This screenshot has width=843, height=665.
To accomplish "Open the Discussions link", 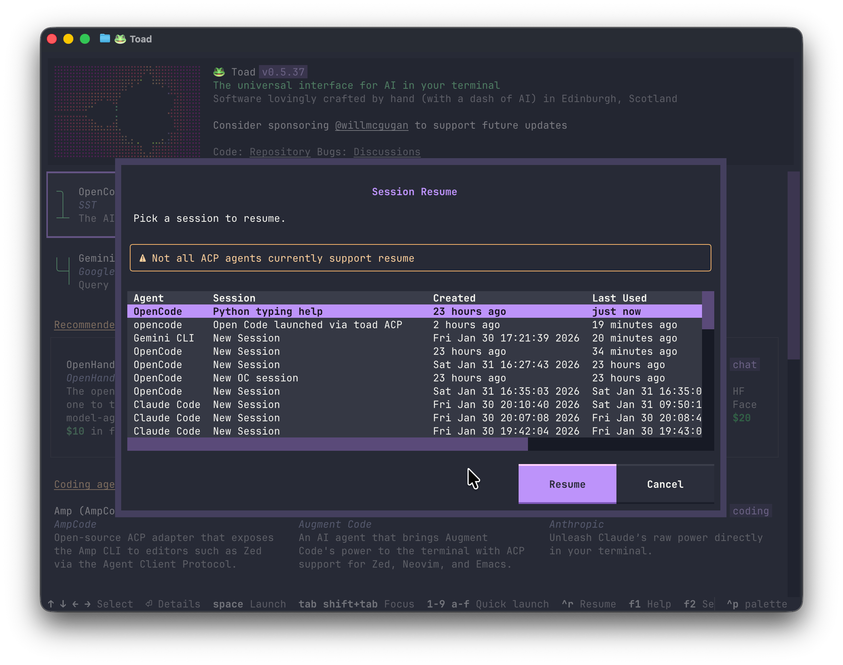I will 387,152.
